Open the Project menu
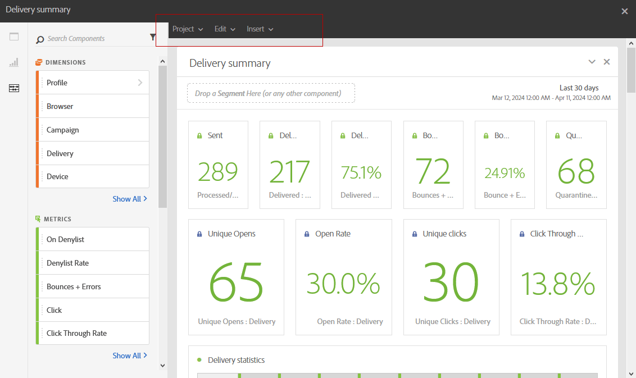Image resolution: width=636 pixels, height=378 pixels. coord(188,29)
